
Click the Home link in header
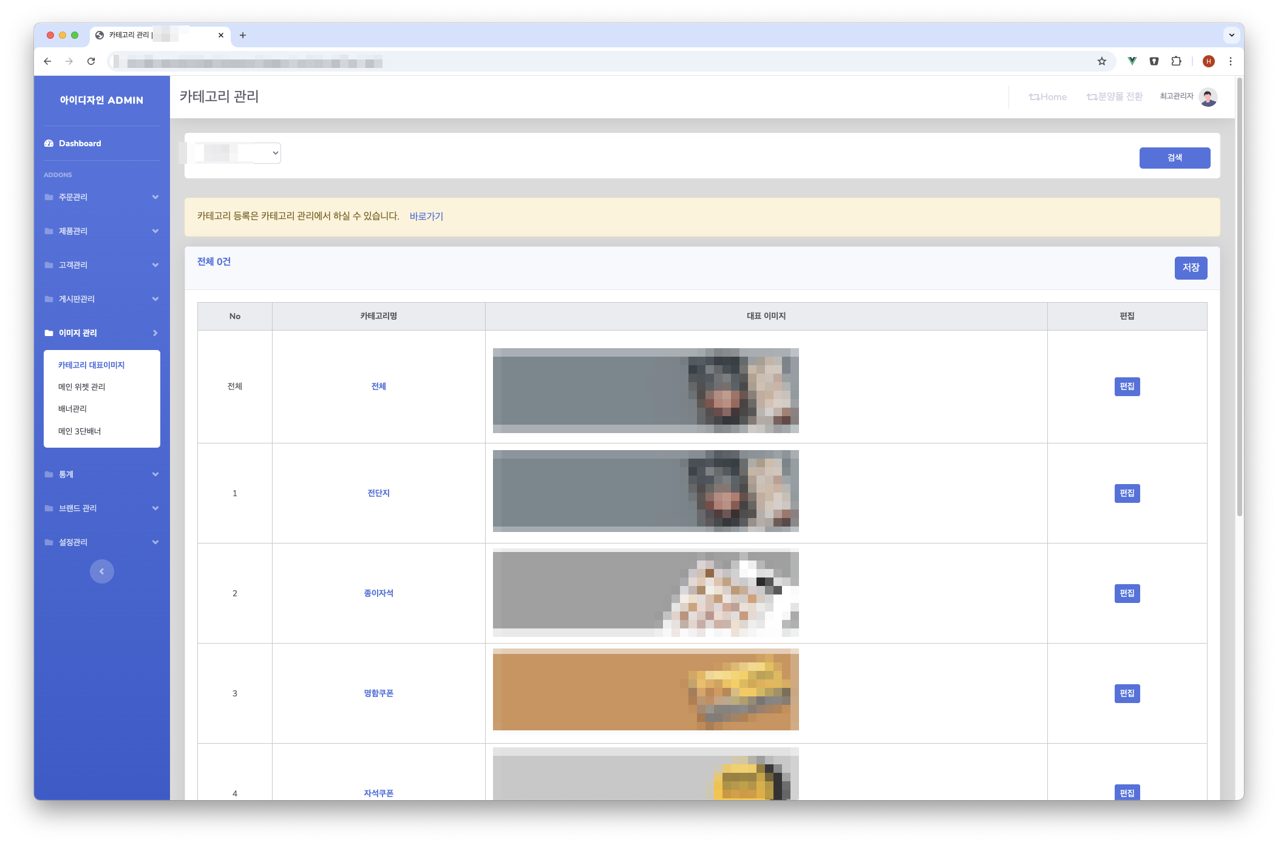tap(1047, 97)
